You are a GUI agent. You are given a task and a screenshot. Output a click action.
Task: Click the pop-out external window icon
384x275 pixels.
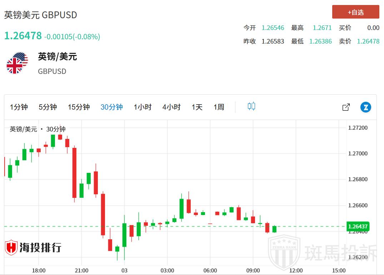pos(346,107)
